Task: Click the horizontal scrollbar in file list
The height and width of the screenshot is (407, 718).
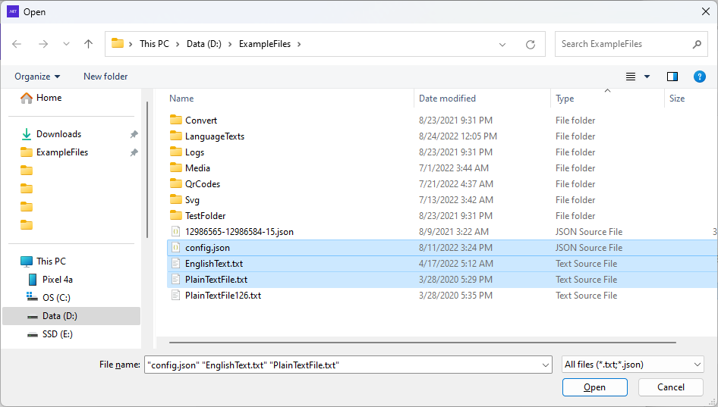Action: pos(422,342)
